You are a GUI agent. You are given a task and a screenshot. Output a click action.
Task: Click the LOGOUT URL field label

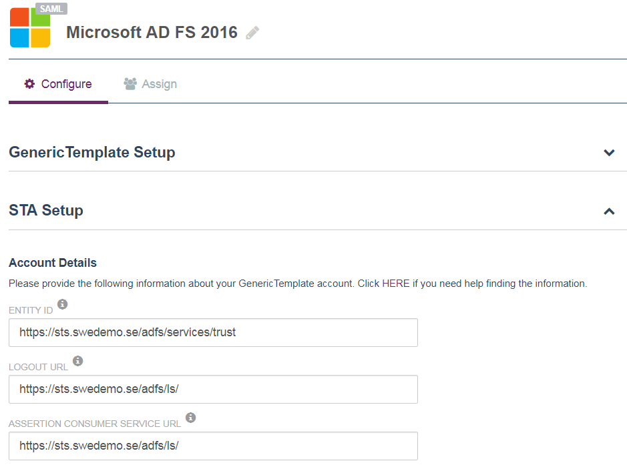[38, 367]
